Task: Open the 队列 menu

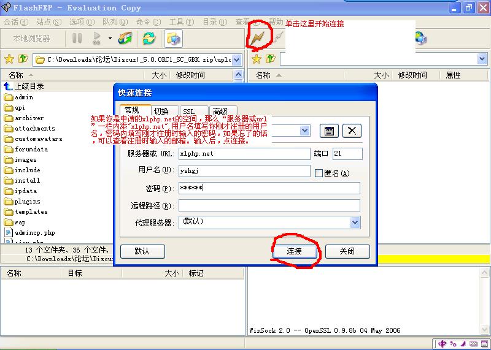Action: [115, 22]
